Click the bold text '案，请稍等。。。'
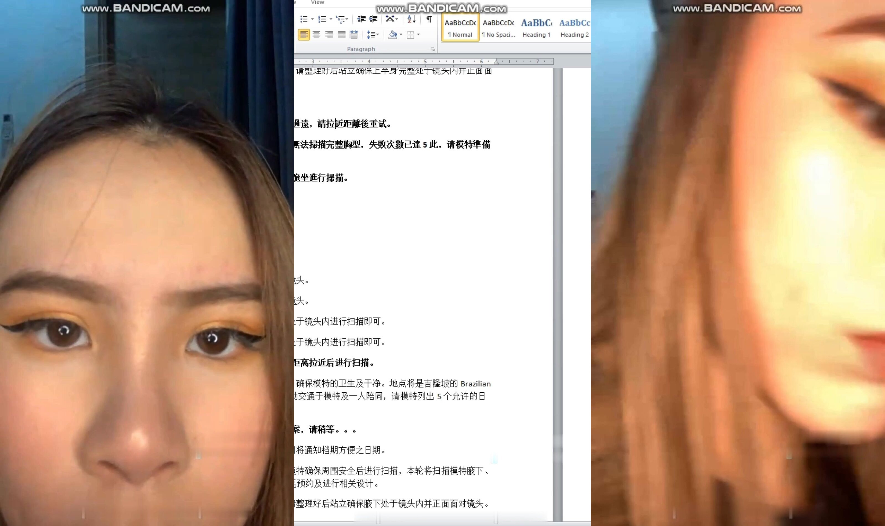Viewport: 885px width, 526px height. pos(325,430)
